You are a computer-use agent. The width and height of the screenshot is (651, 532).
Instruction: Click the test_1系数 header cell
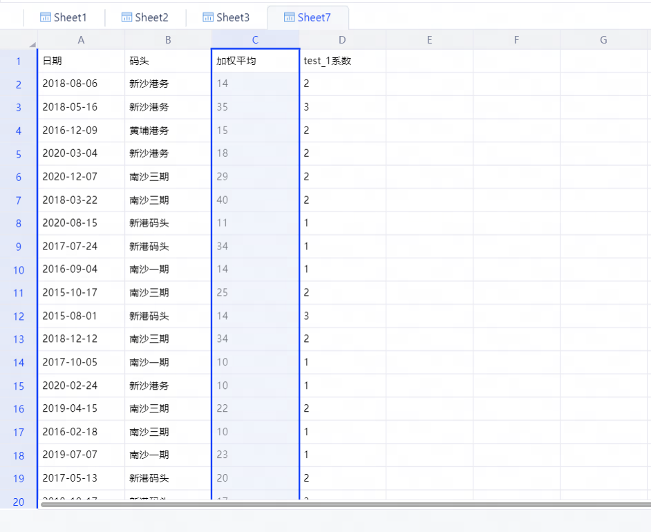click(342, 61)
